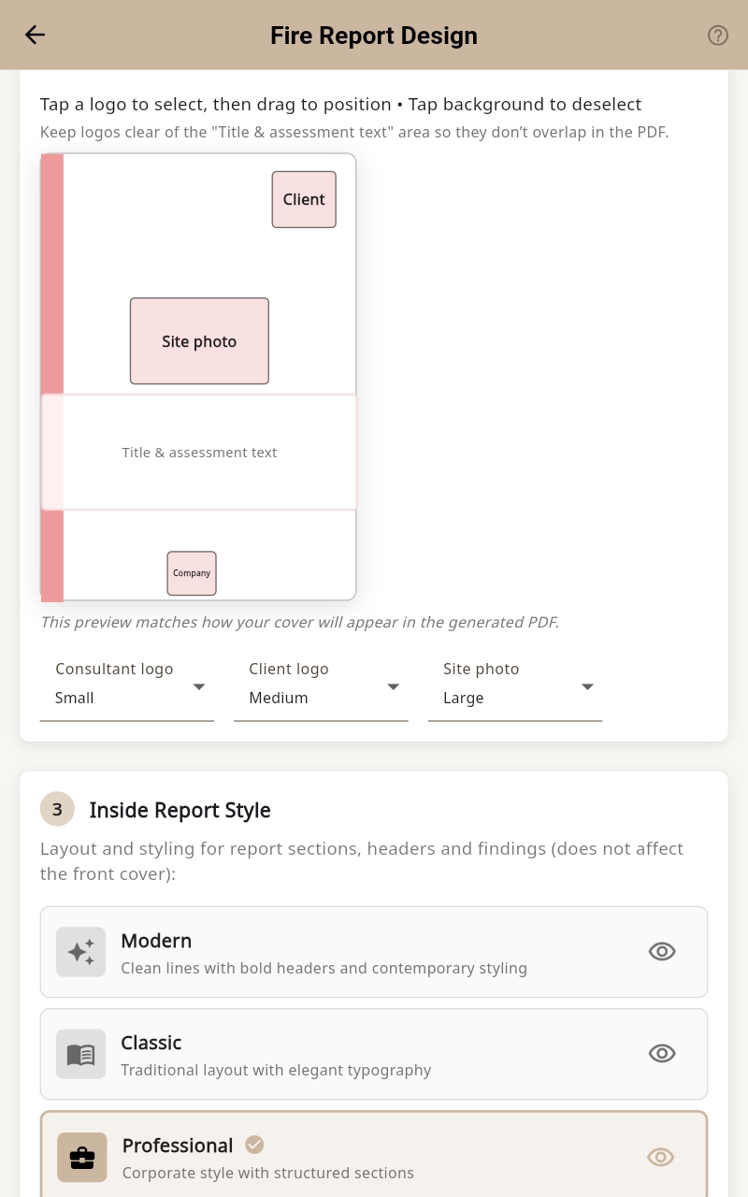Screen dimensions: 748x1197
Task: Click 'Corporate style with structured sections' text
Action: 268,1174
